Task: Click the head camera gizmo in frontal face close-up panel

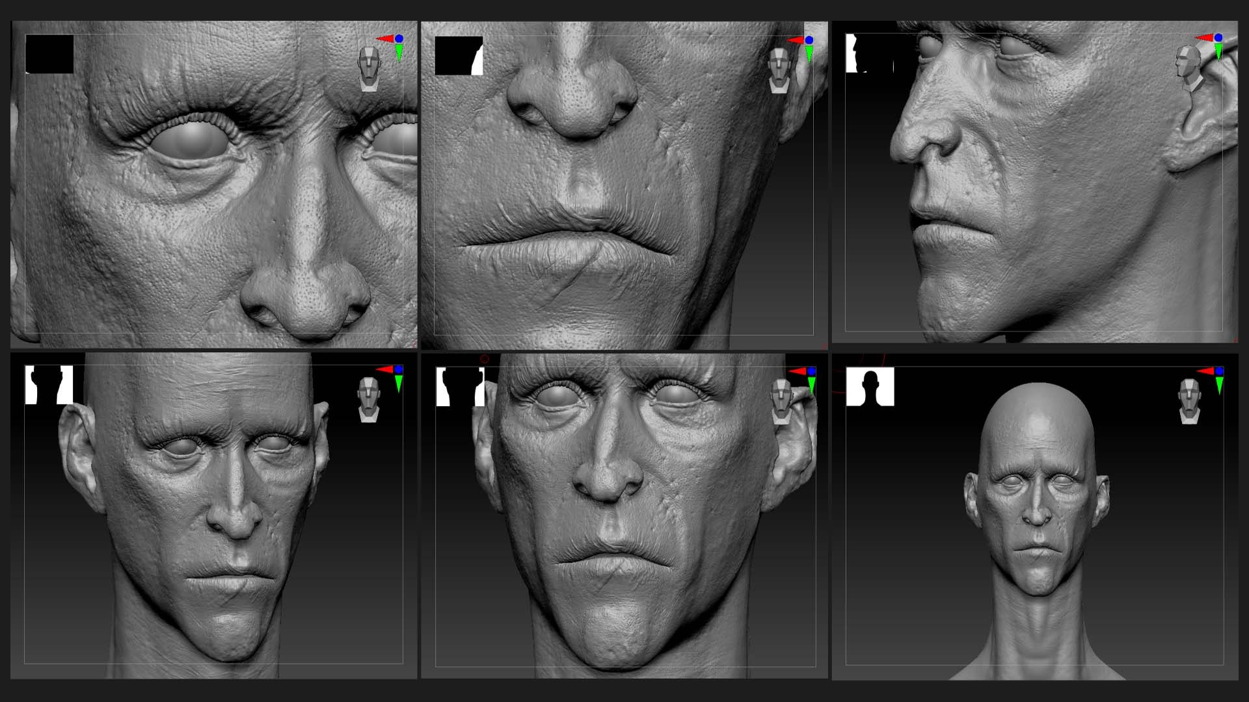Action: click(781, 402)
